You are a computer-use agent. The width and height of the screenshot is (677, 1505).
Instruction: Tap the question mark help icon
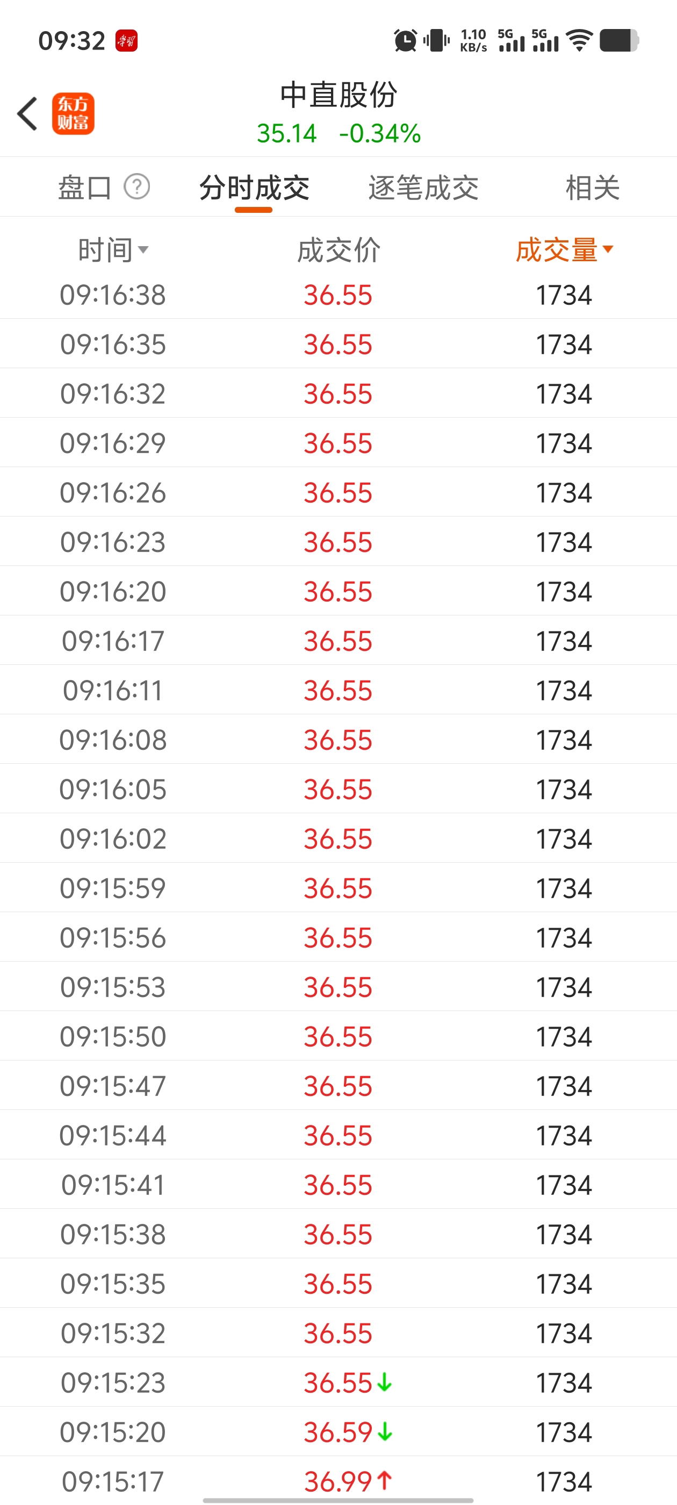pyautogui.click(x=136, y=187)
